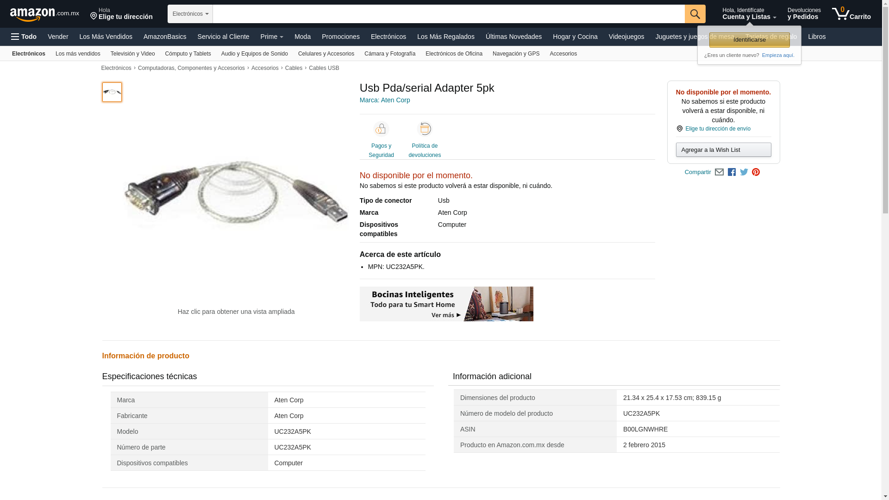Open the Videojuegos navigation item

point(626,37)
